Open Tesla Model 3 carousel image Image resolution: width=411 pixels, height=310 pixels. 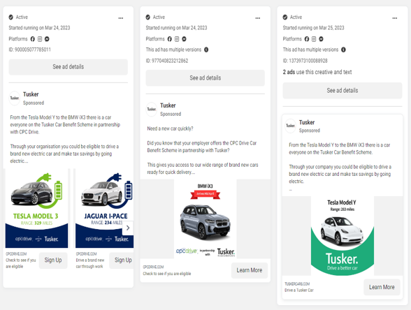pyautogui.click(x=36, y=208)
